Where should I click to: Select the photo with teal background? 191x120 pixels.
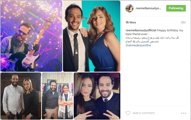click(x=92, y=36)
